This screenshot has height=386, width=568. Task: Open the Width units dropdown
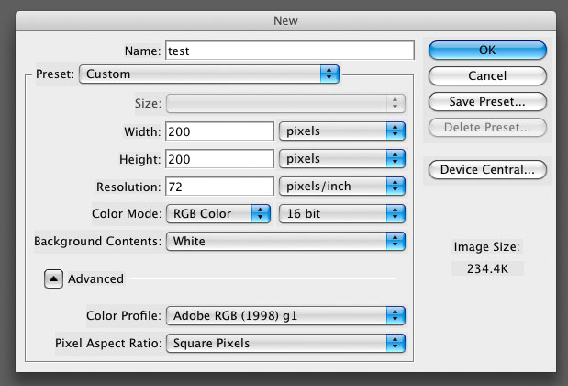tap(341, 131)
